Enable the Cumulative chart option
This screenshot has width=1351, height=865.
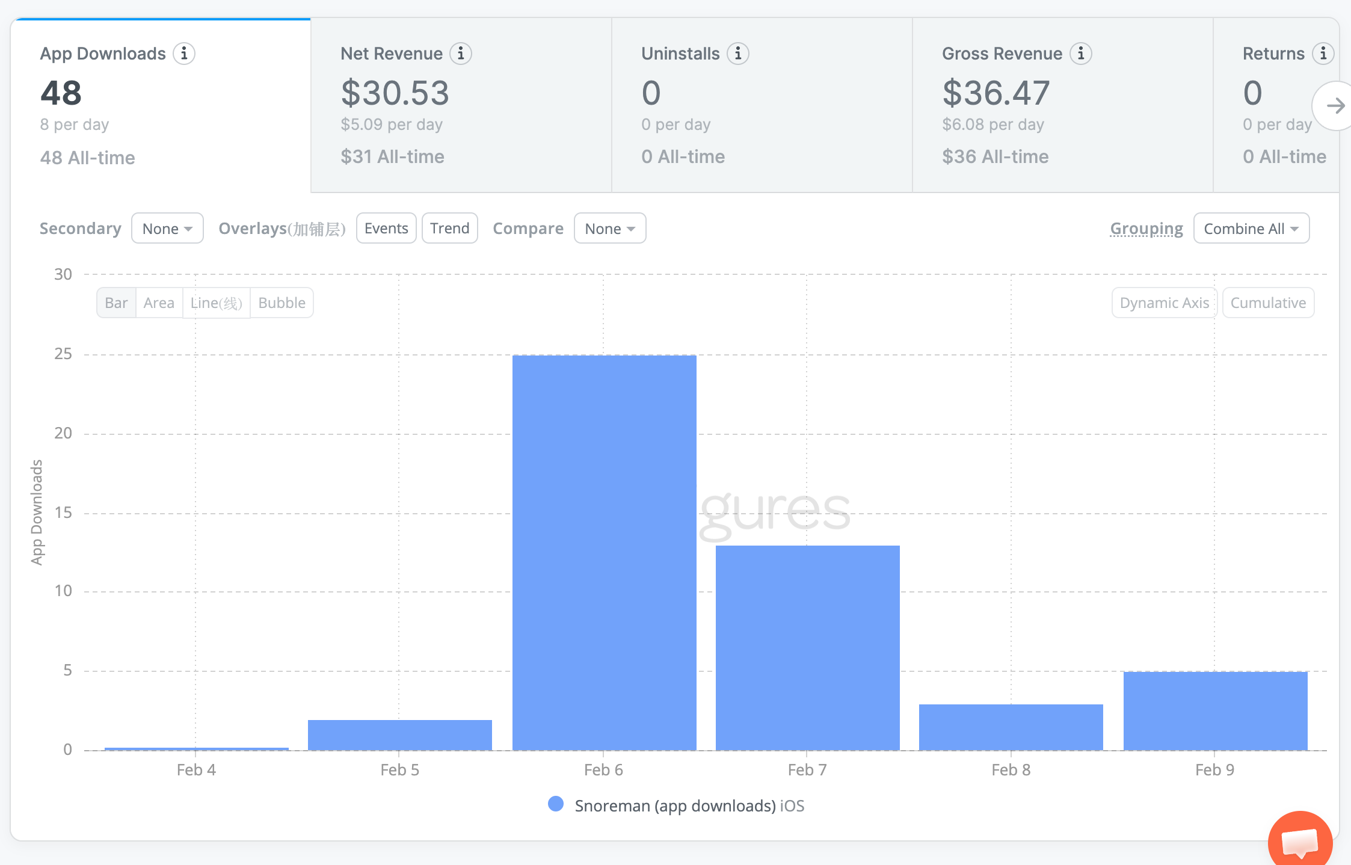point(1268,303)
